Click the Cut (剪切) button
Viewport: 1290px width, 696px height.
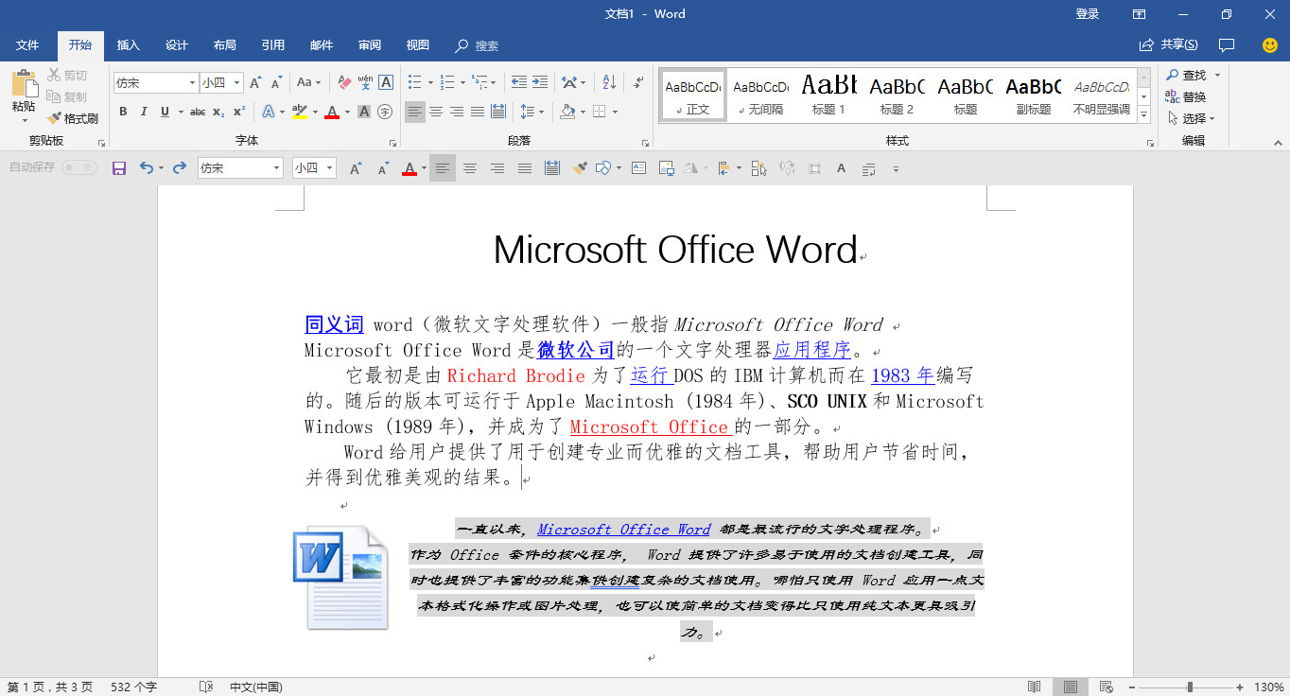(x=67, y=75)
